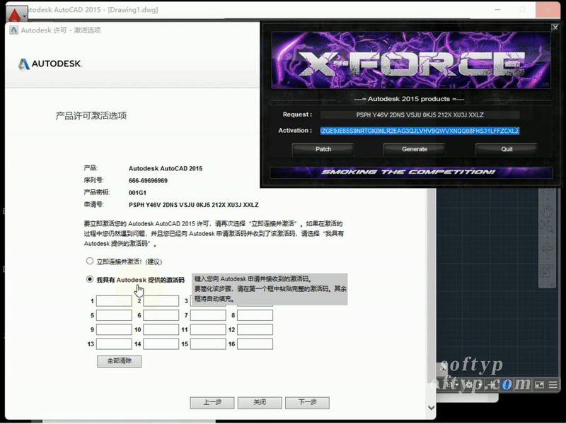Open the workspace switching gear icon
The image size is (566, 424).
(469, 385)
